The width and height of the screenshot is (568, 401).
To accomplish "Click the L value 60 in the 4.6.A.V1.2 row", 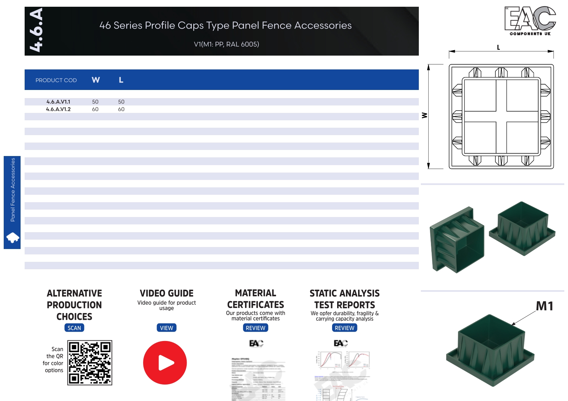I will coord(121,109).
